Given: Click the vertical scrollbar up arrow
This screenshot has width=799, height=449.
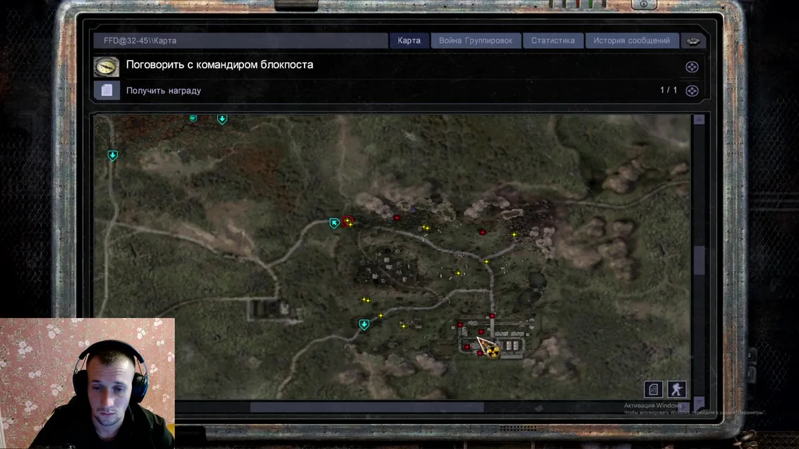Looking at the screenshot, I should click(699, 120).
